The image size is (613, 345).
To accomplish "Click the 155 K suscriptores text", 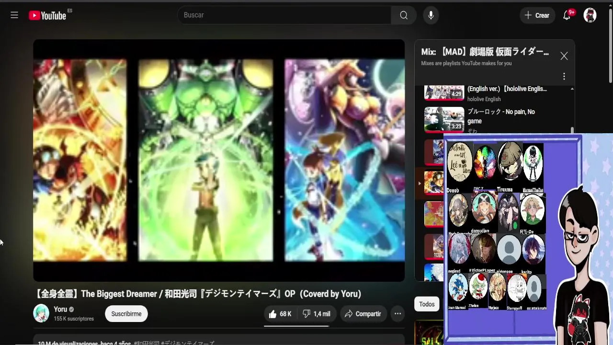I will (x=74, y=319).
